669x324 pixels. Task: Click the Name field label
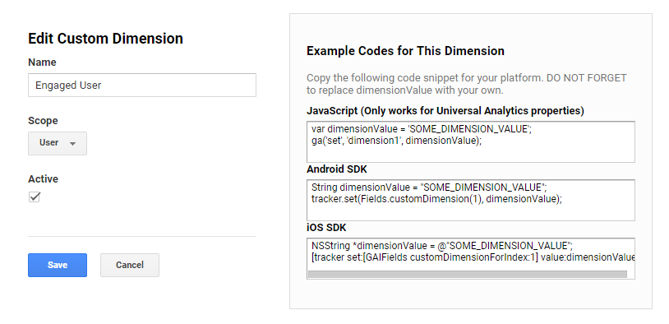click(42, 62)
